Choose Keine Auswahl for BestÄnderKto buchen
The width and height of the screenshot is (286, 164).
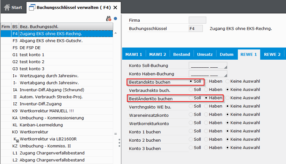click(227, 98)
